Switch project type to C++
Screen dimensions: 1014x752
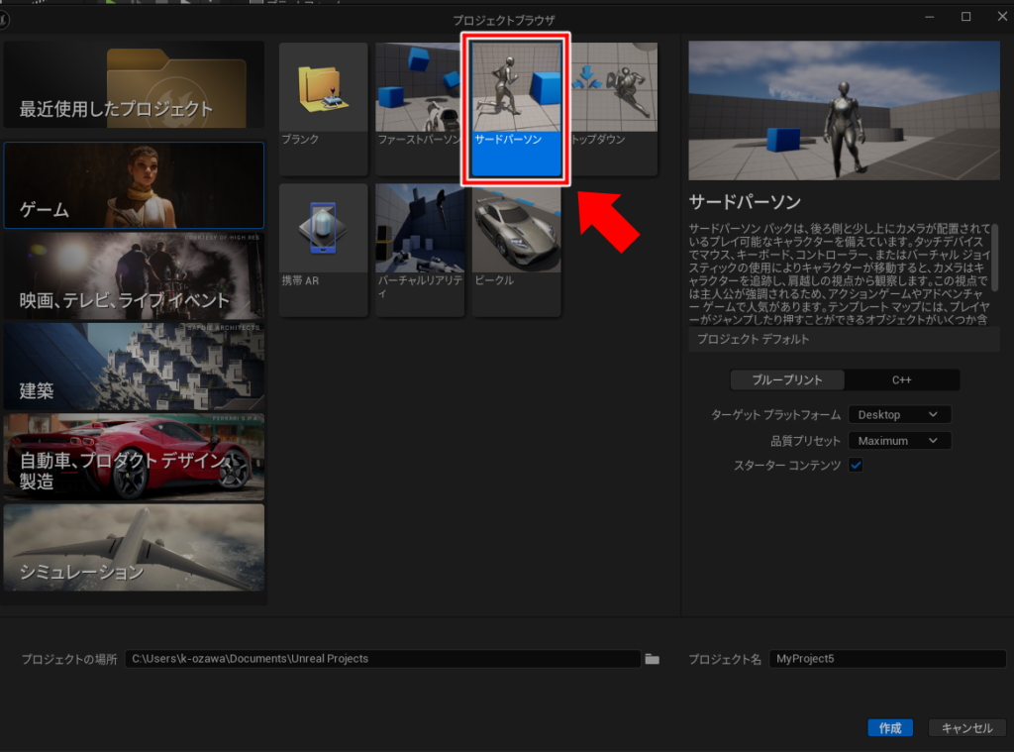tap(902, 380)
